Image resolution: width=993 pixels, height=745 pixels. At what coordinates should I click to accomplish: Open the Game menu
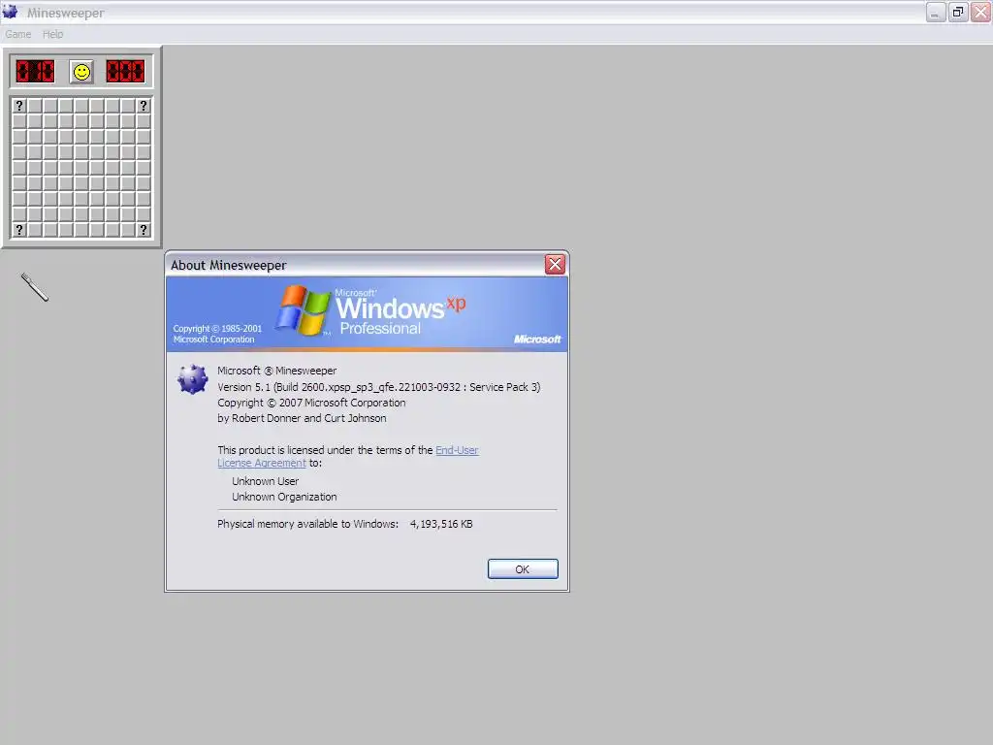point(17,34)
